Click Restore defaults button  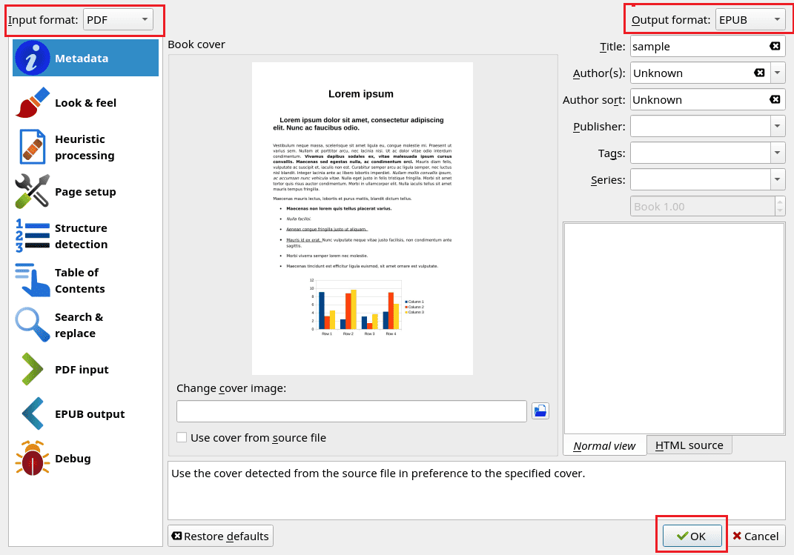pos(221,536)
